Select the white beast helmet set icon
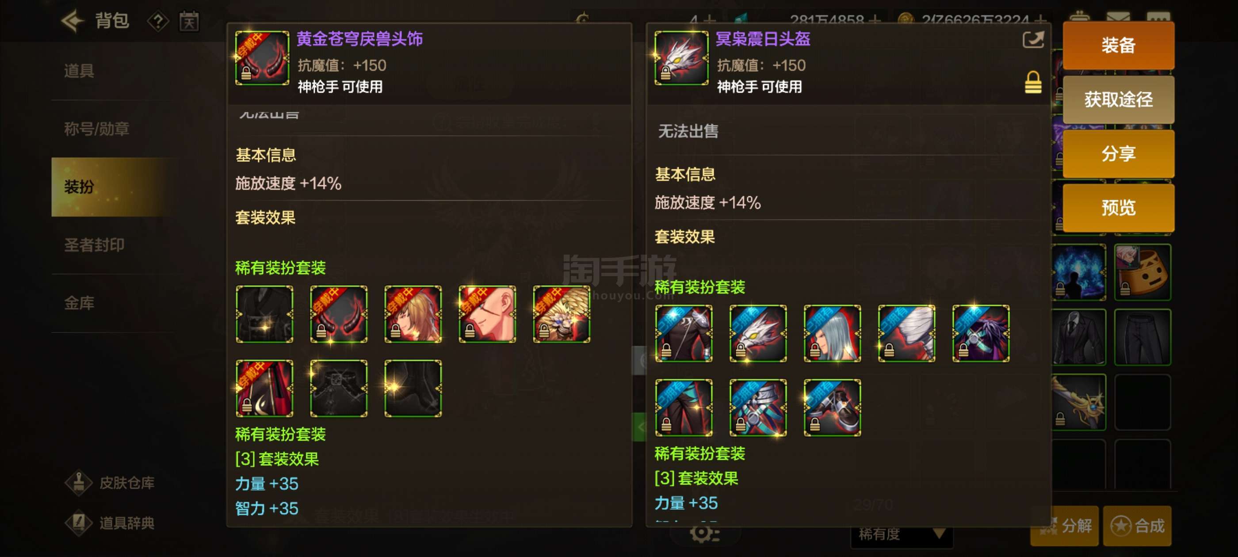This screenshot has width=1238, height=557. coord(758,333)
